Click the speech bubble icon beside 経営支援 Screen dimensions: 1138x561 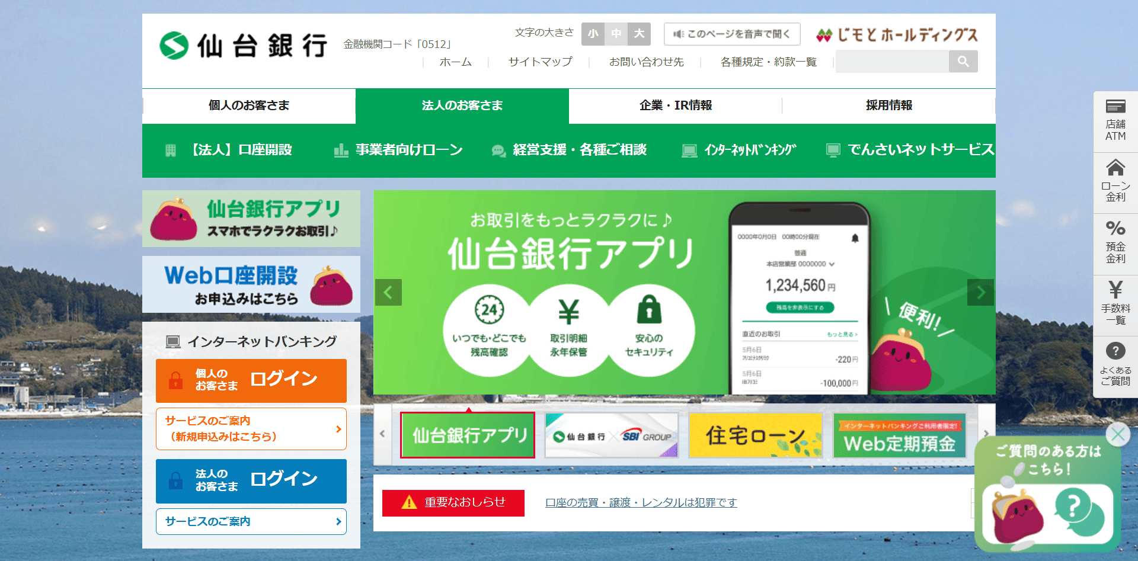click(x=499, y=151)
